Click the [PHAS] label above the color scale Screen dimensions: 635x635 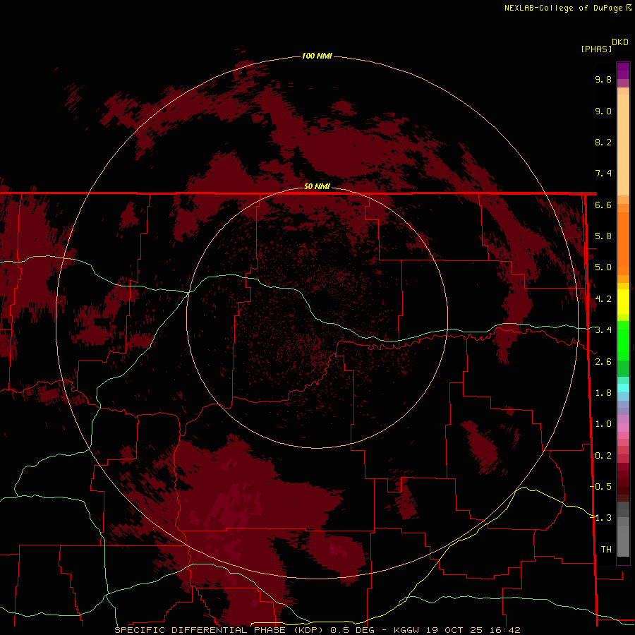596,49
